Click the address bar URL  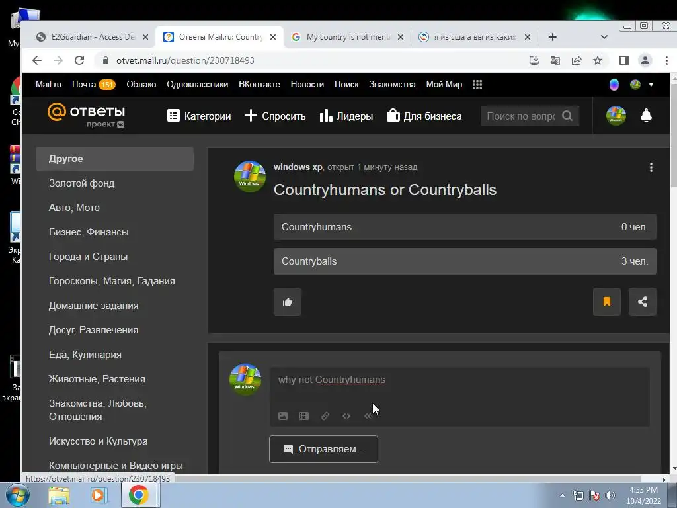click(x=185, y=60)
